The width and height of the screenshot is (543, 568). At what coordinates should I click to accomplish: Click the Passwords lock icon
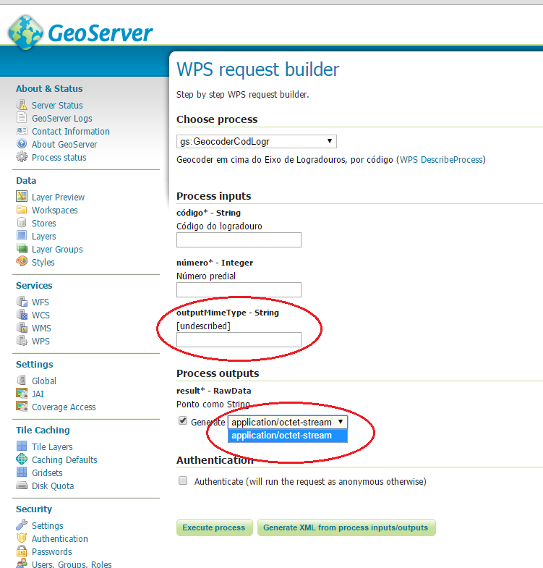[22, 551]
